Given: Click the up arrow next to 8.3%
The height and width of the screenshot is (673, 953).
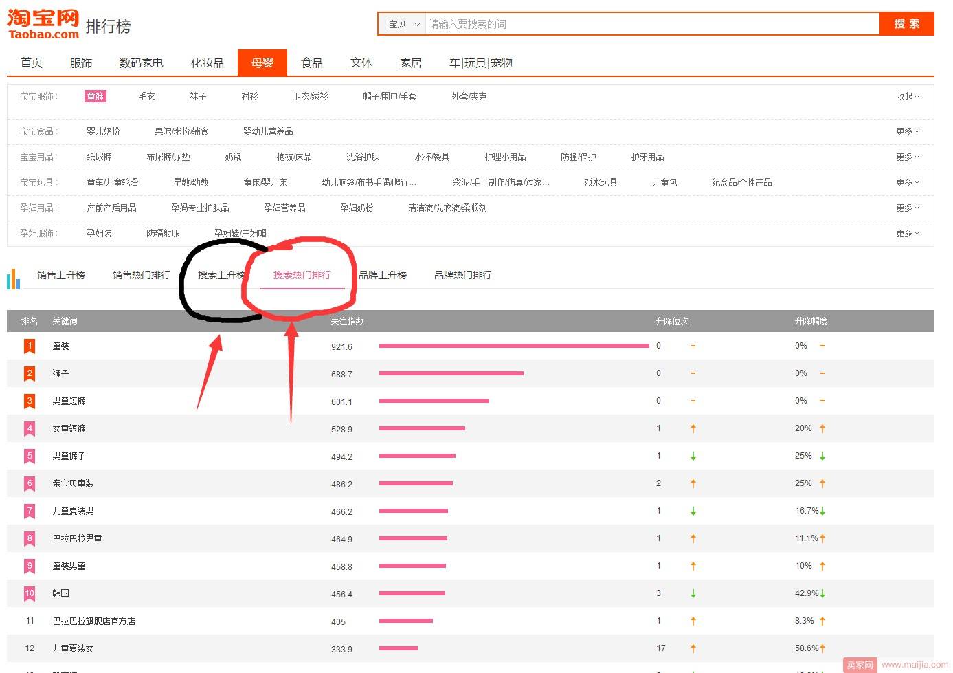Looking at the screenshot, I should [x=822, y=621].
